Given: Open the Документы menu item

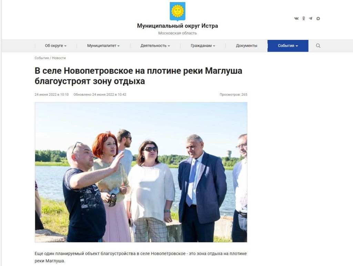Looking at the screenshot, I should (246, 46).
